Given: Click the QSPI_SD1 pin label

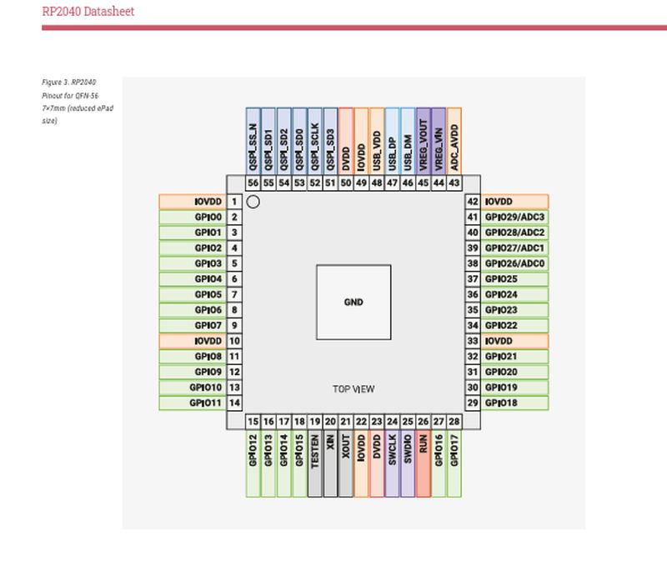Looking at the screenshot, I should coord(268,141).
